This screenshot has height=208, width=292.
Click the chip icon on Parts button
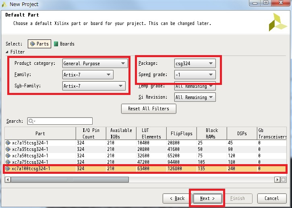point(32,44)
